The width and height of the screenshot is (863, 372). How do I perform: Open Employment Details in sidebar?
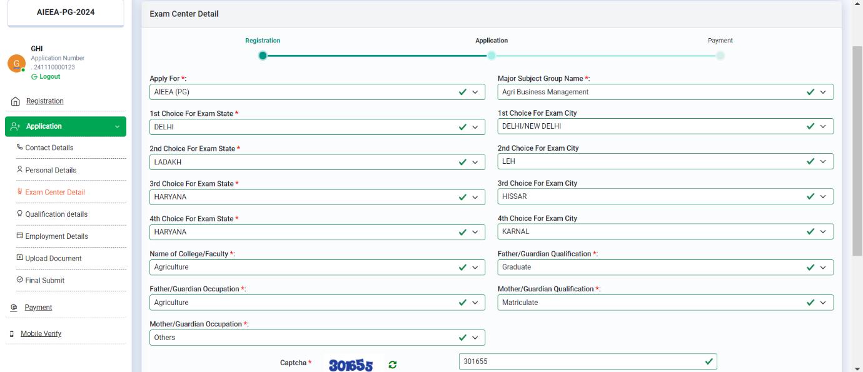tap(57, 236)
